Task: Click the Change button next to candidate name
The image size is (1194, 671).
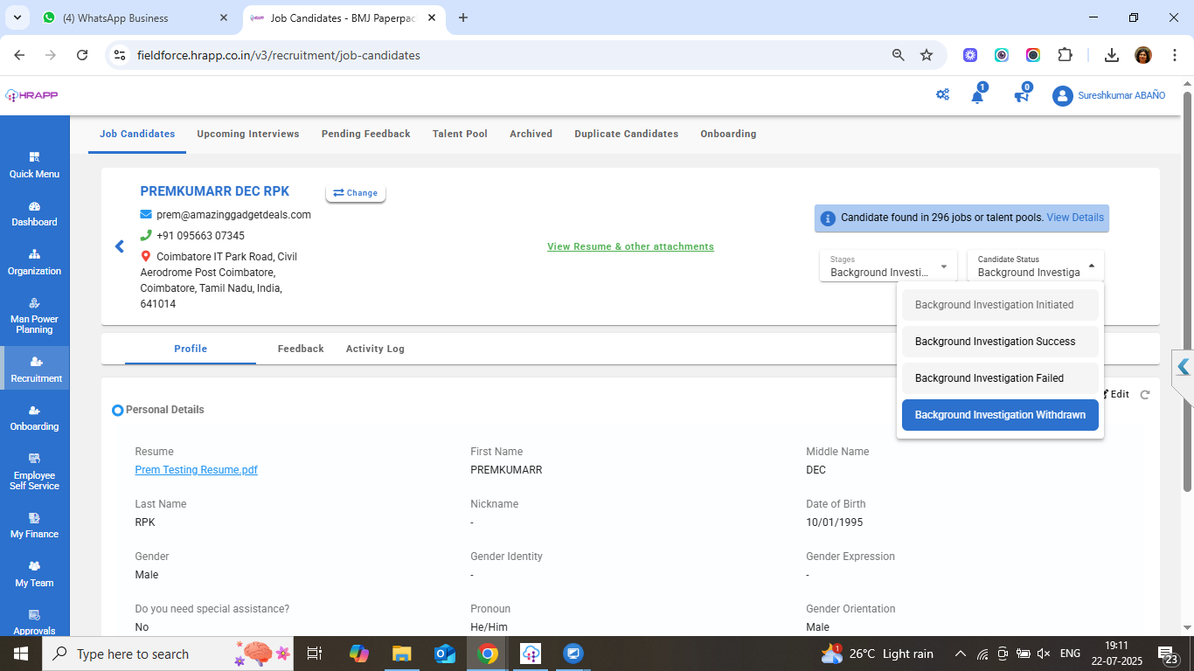Action: click(356, 193)
